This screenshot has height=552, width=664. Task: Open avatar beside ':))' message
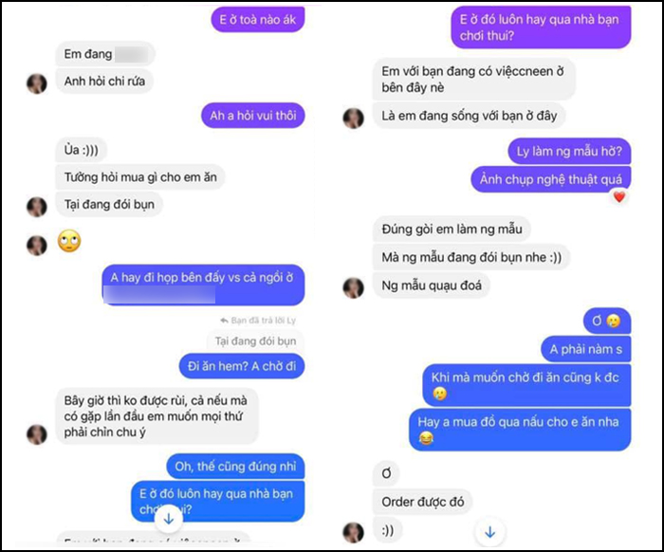tap(353, 532)
